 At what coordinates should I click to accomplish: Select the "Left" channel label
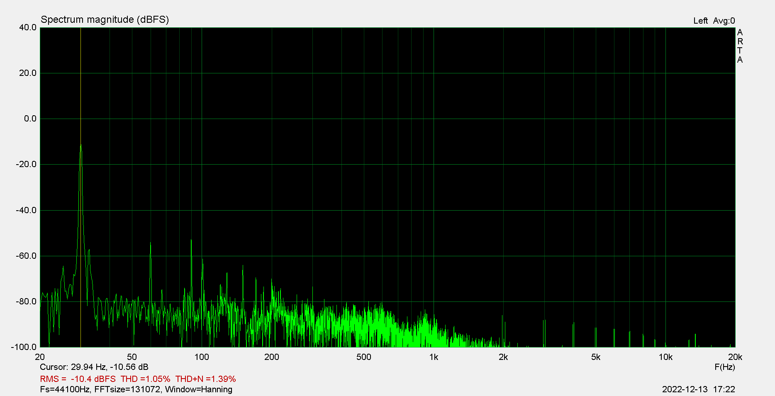[700, 21]
